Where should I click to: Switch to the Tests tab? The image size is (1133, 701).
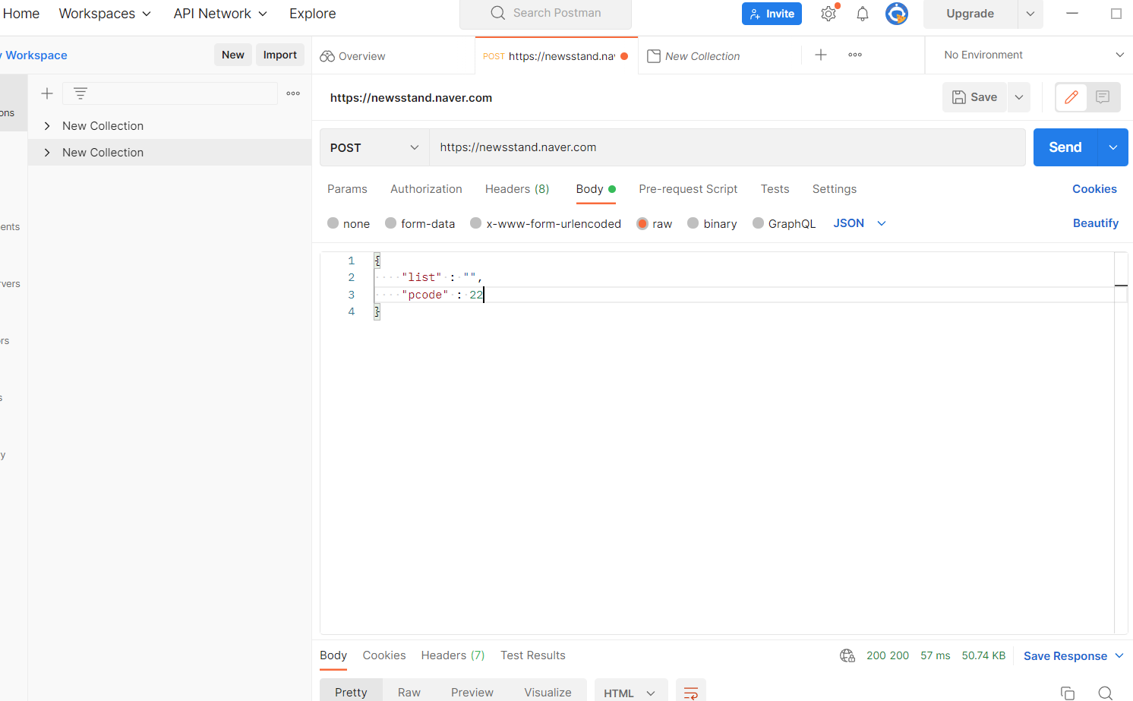pyautogui.click(x=775, y=189)
